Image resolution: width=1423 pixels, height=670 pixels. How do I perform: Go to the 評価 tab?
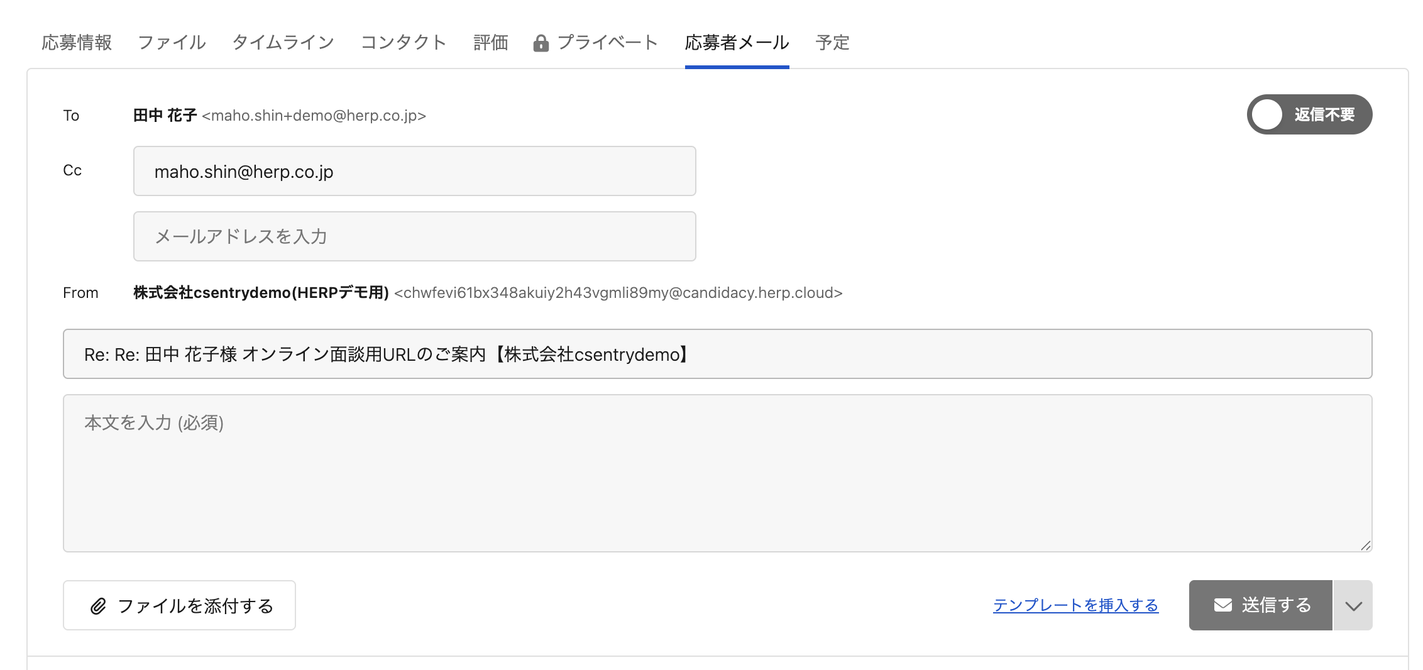(x=490, y=43)
